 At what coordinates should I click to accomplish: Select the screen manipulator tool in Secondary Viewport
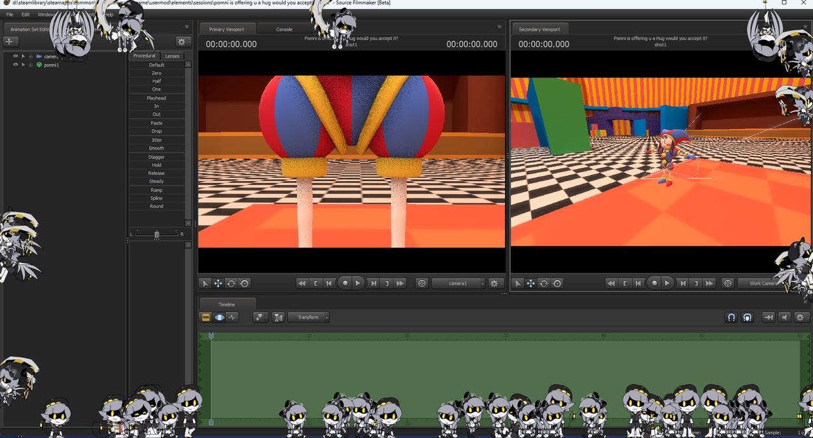(x=557, y=284)
